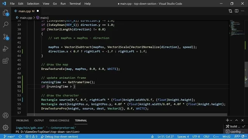
Task: Open the Explorer view in activity bar
Action: point(5,13)
